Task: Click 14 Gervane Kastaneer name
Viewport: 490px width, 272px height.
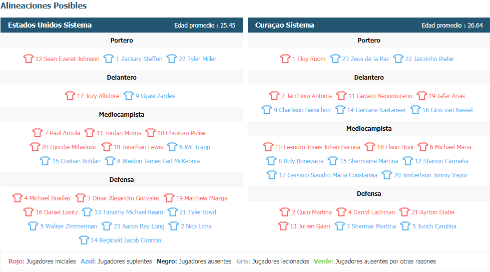Action: 376,110
